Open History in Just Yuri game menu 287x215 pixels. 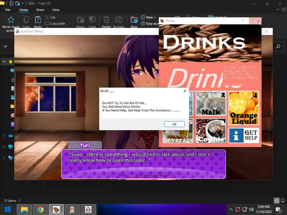[x=122, y=176]
